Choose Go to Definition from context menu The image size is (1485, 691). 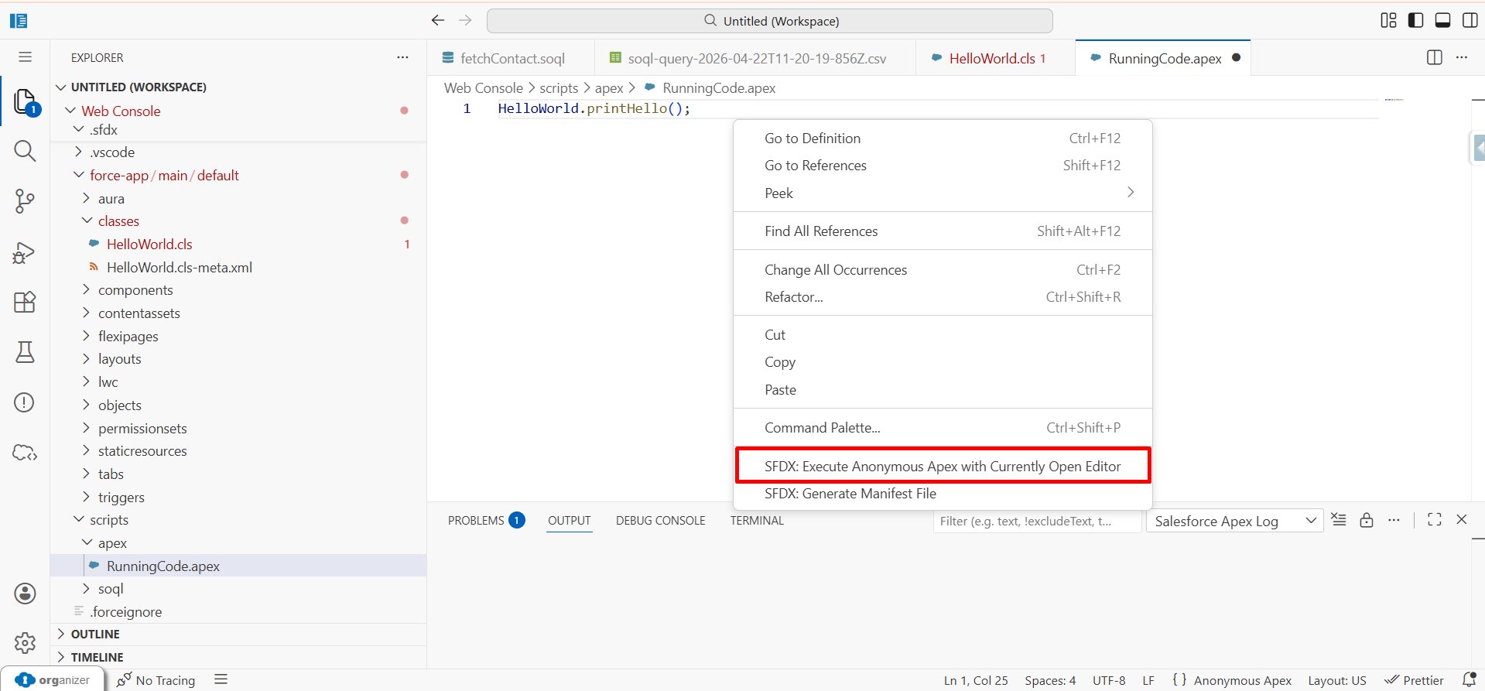click(x=943, y=139)
